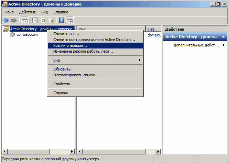Select Хозяин операций… context menu entry
The width and height of the screenshot is (229, 163).
point(95,46)
